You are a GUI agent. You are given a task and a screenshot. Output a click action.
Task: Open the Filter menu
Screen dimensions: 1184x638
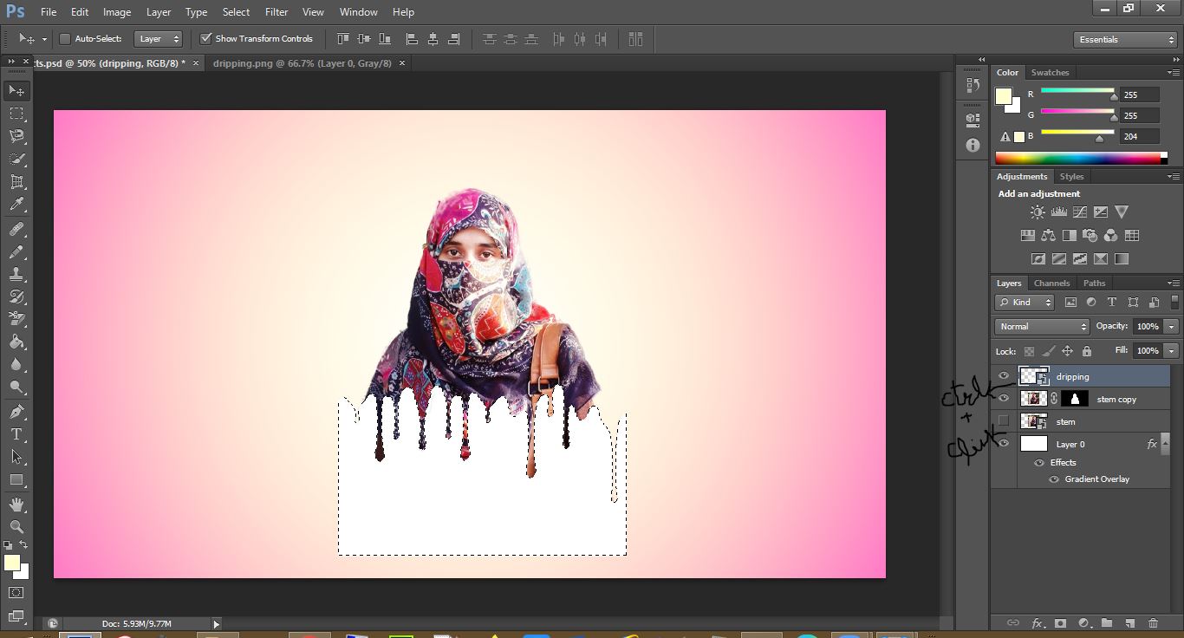[276, 12]
